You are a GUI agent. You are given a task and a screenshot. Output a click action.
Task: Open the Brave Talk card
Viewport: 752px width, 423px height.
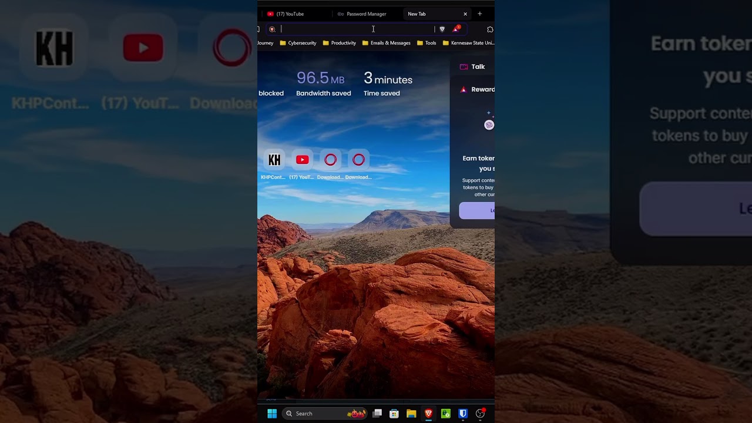[473, 67]
